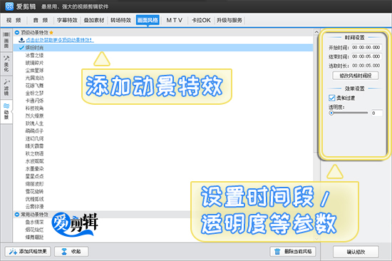The width and height of the screenshot is (392, 261).
Task: Click the 开始时间 input field
Action: point(366,48)
